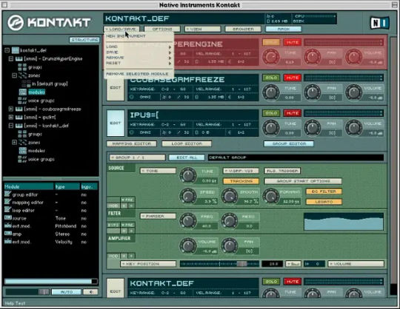
Task: Click the Options button
Action: tap(162, 30)
